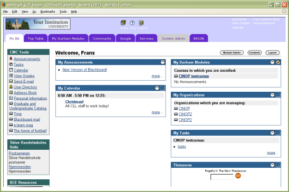
Task: Switch to the Community tab
Action: coord(102,39)
